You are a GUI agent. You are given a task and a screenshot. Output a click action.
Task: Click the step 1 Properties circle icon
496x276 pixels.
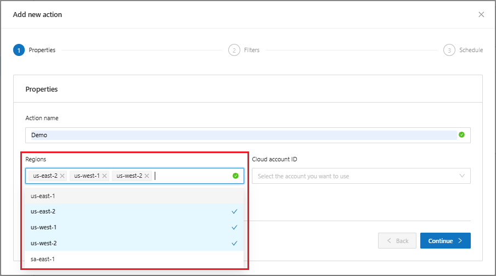(x=19, y=50)
